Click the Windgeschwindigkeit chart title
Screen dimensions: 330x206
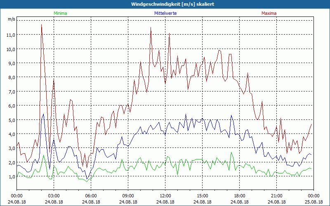click(x=172, y=4)
